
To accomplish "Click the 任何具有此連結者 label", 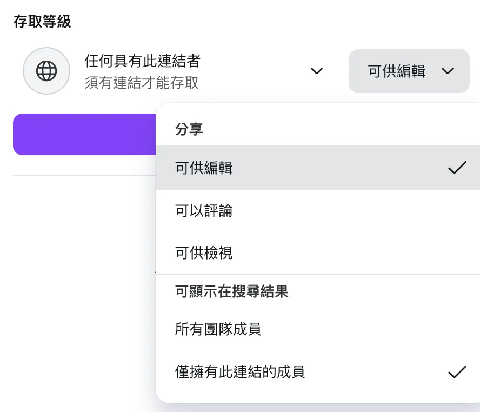I will click(x=142, y=61).
